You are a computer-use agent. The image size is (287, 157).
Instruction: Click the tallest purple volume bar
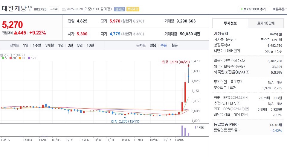pyautogui.click(x=182, y=131)
